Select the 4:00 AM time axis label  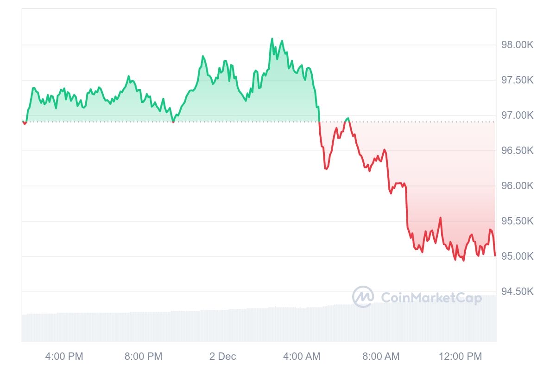point(302,357)
